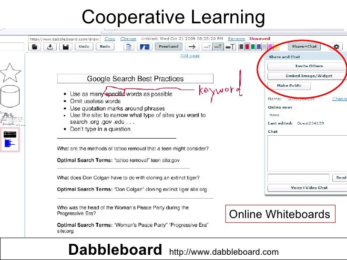This screenshot has height=260, width=347.
Task: Select the star shape in library
Action: point(10,73)
